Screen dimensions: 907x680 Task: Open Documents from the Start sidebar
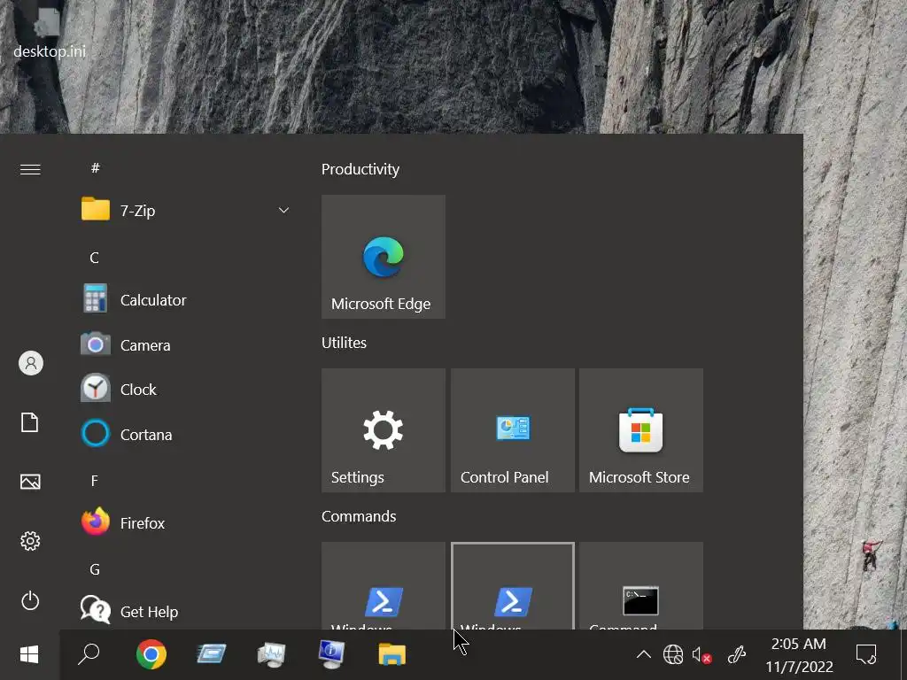point(30,422)
